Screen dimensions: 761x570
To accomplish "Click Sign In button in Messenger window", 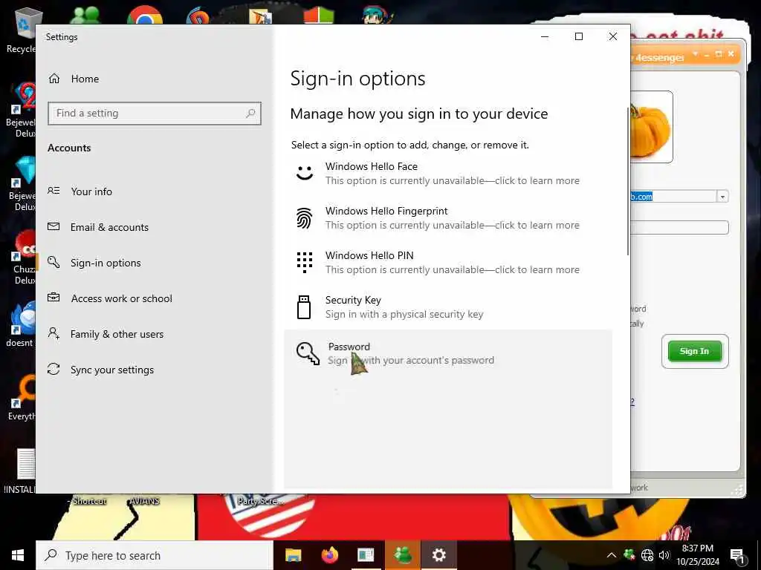I will 695,351.
